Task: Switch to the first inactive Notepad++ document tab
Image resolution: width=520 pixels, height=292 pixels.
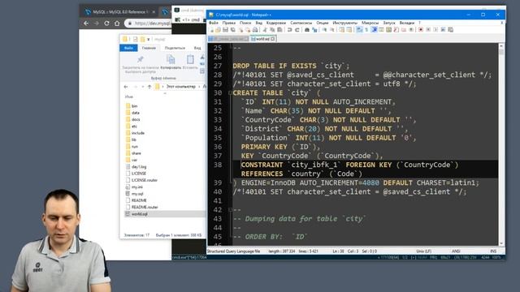Action: [228, 39]
